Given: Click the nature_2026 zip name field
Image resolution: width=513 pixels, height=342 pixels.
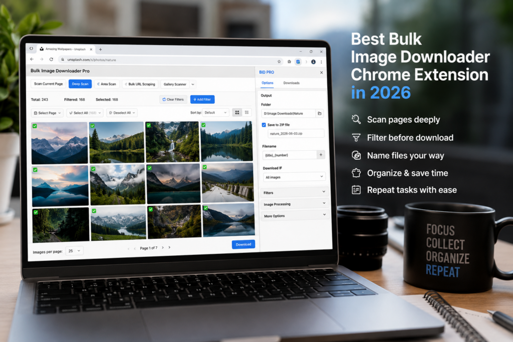Looking at the screenshot, I should pyautogui.click(x=296, y=133).
